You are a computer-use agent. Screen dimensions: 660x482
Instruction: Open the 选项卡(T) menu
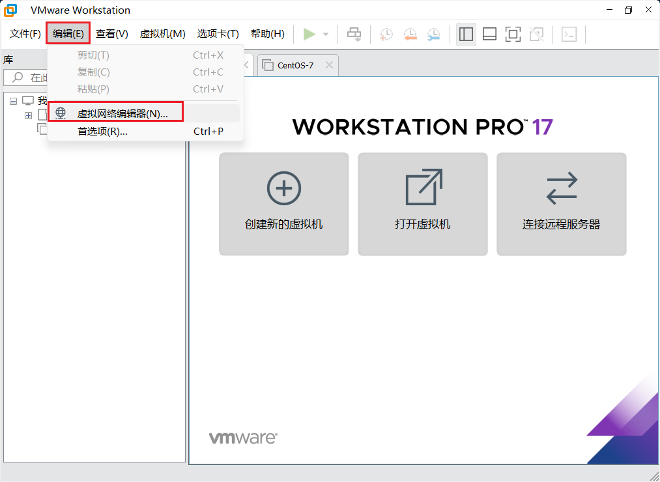[x=218, y=34]
